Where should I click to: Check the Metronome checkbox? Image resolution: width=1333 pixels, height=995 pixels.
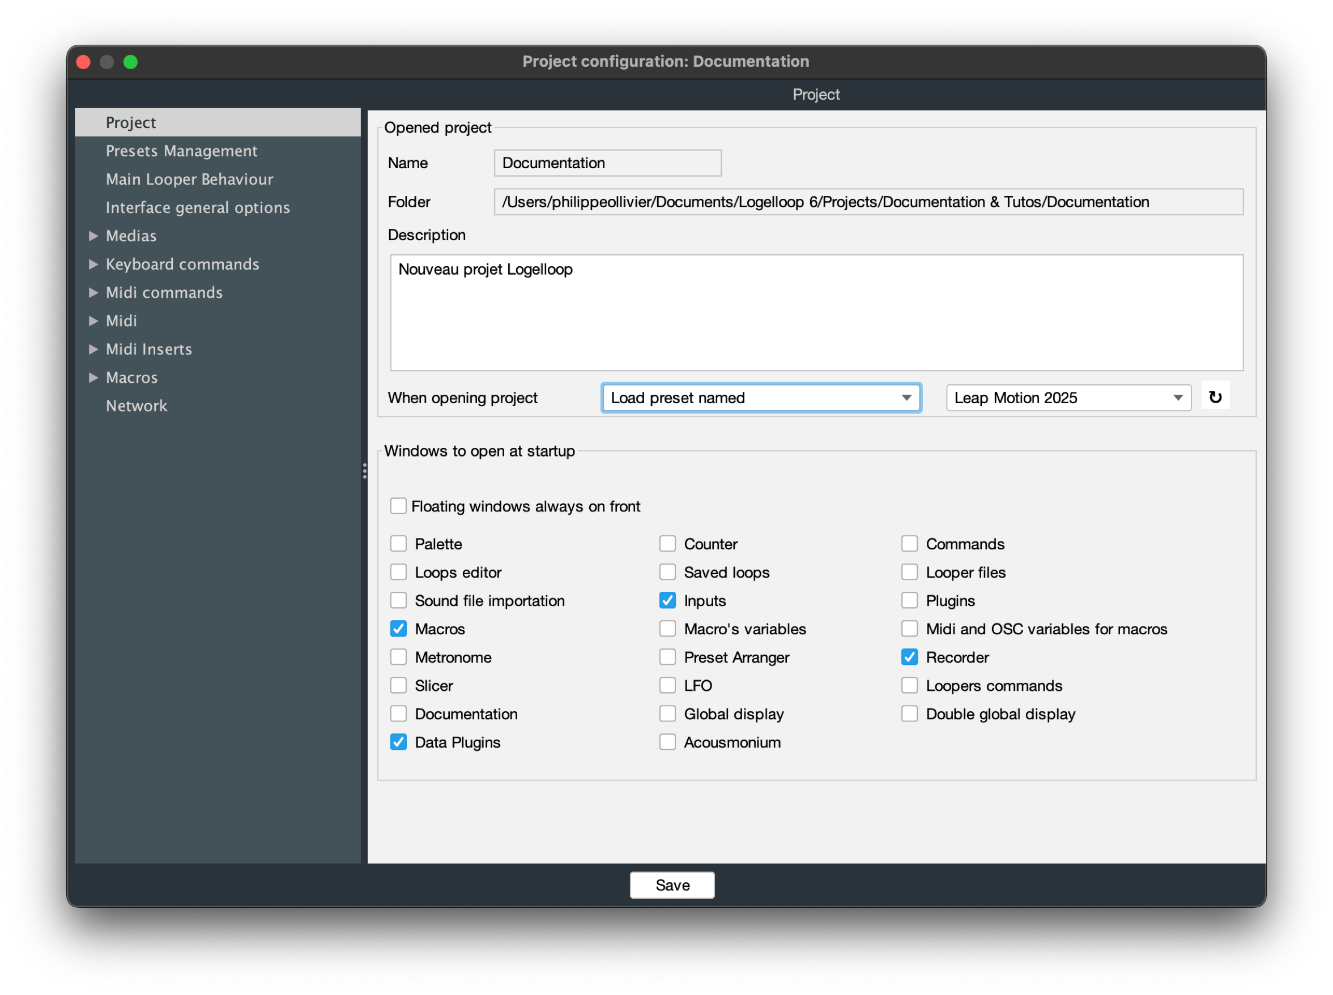(x=398, y=656)
